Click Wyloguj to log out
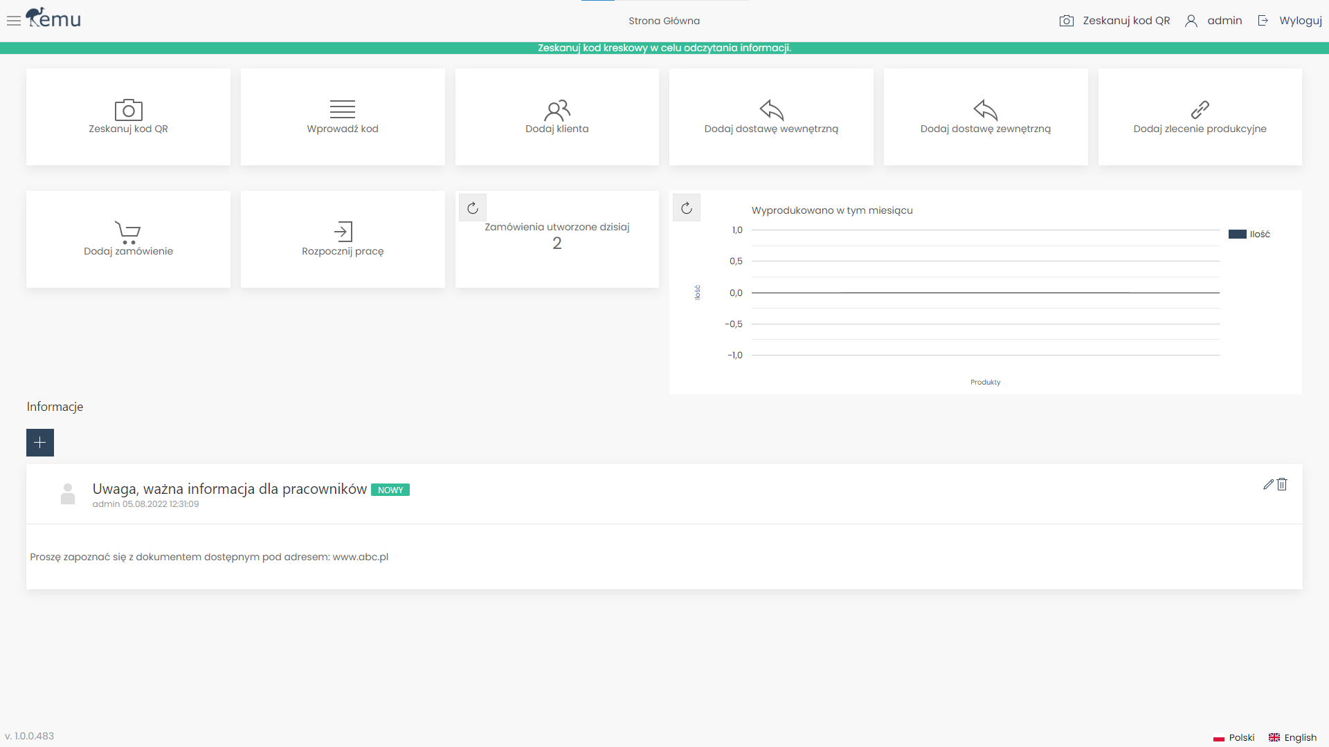Viewport: 1329px width, 747px height. click(1301, 21)
